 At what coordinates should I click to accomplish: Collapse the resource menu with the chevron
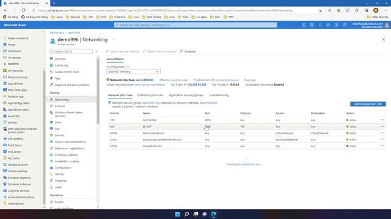(97, 52)
